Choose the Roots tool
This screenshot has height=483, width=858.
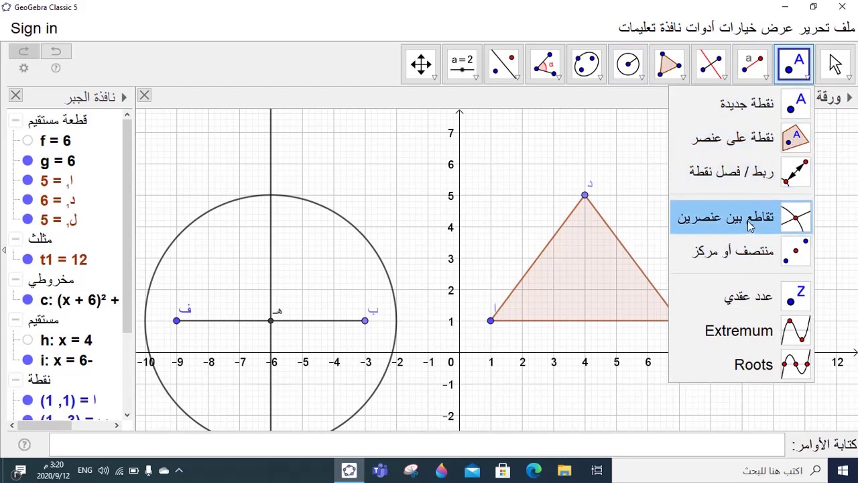coord(741,365)
